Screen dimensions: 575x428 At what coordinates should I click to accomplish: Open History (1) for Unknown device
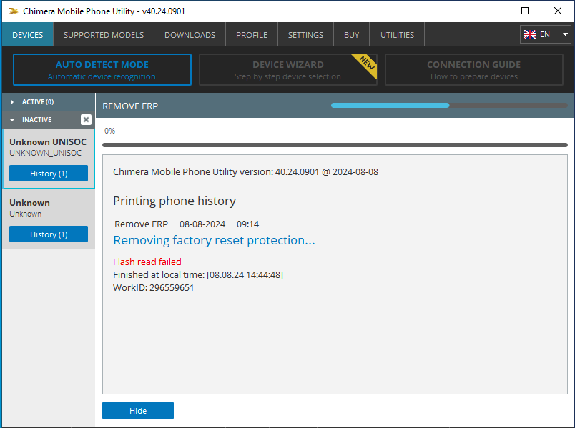pos(49,234)
